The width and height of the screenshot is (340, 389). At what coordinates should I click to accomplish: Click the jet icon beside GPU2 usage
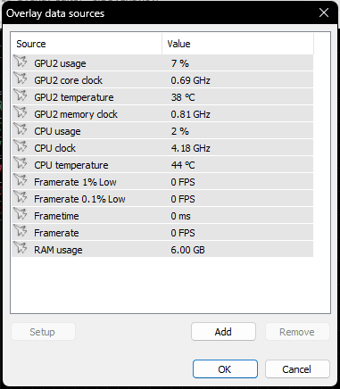pos(21,62)
